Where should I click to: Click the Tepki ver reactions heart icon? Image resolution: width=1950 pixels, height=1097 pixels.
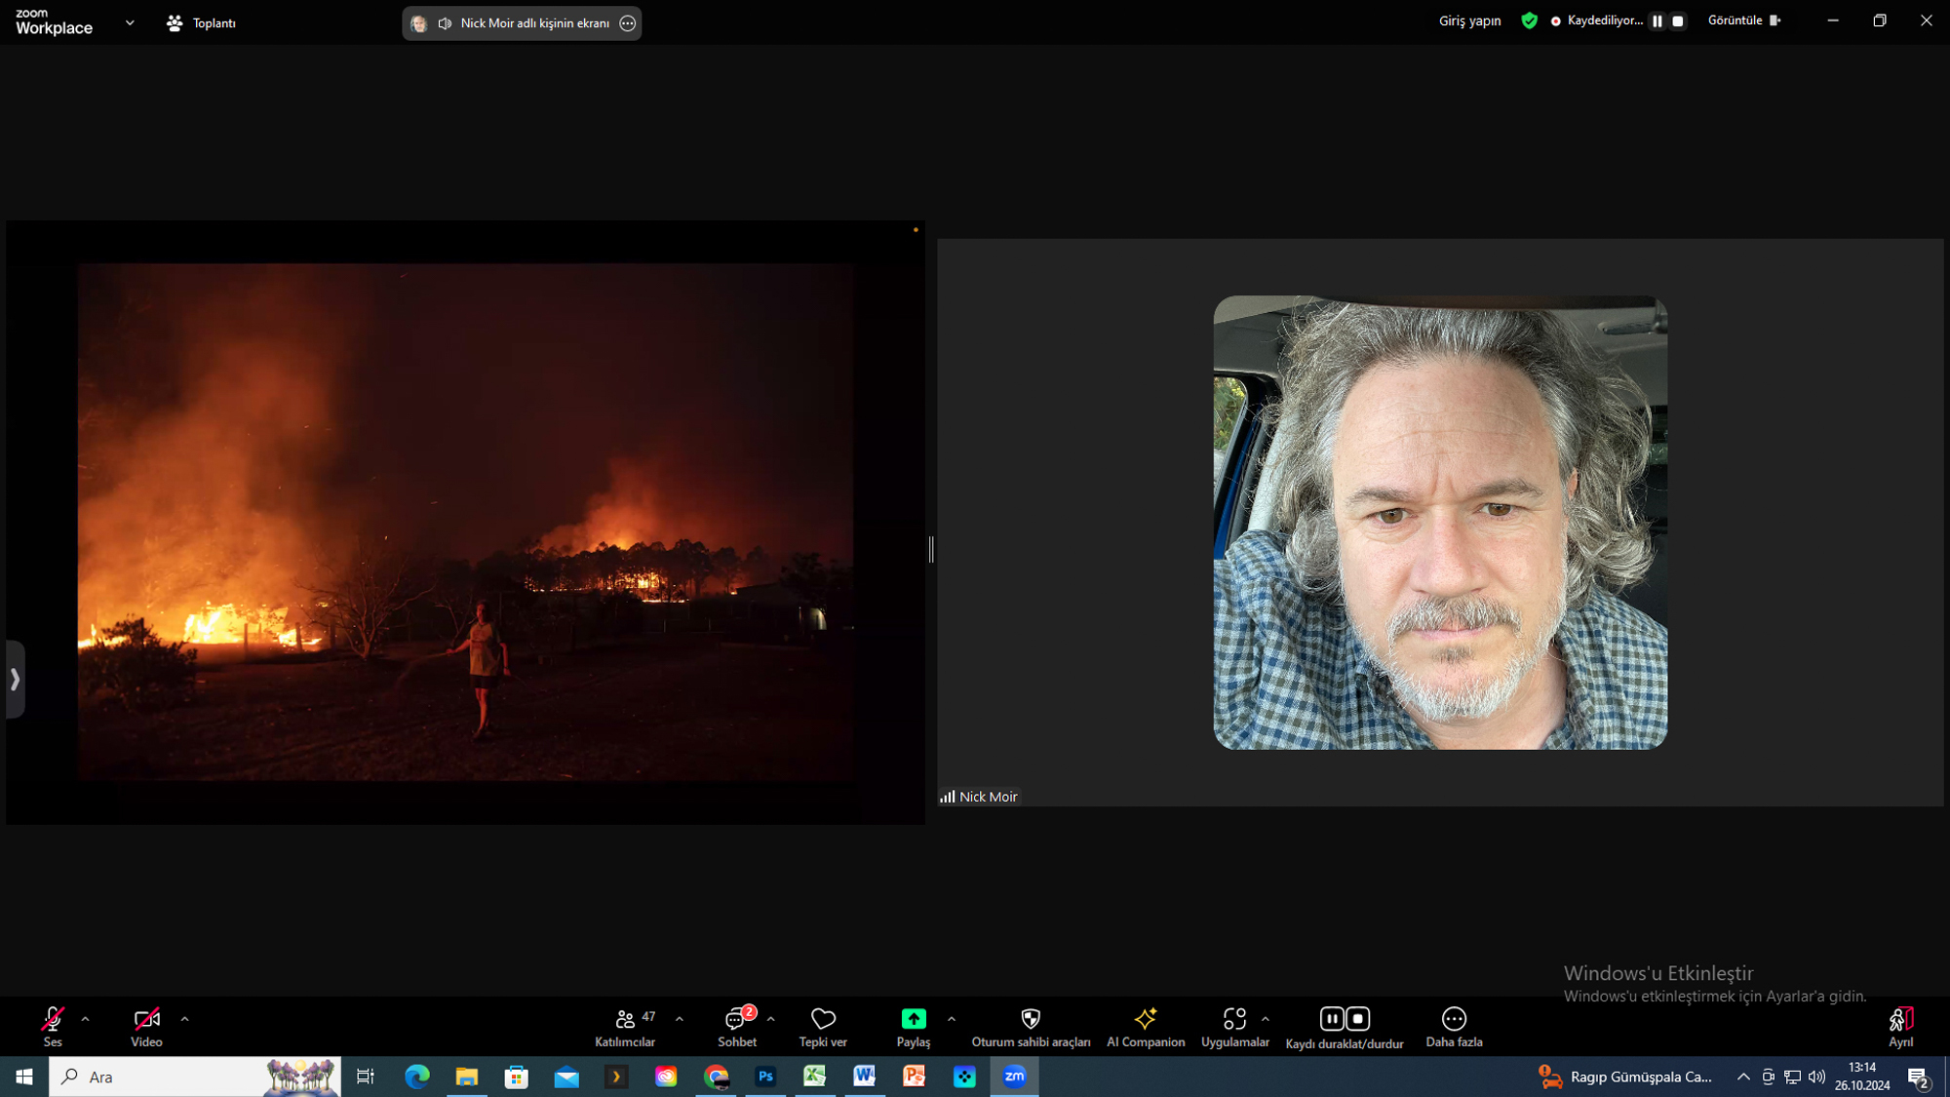823,1019
